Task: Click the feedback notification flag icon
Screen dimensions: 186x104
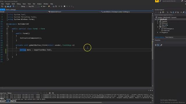Action: point(157,1)
